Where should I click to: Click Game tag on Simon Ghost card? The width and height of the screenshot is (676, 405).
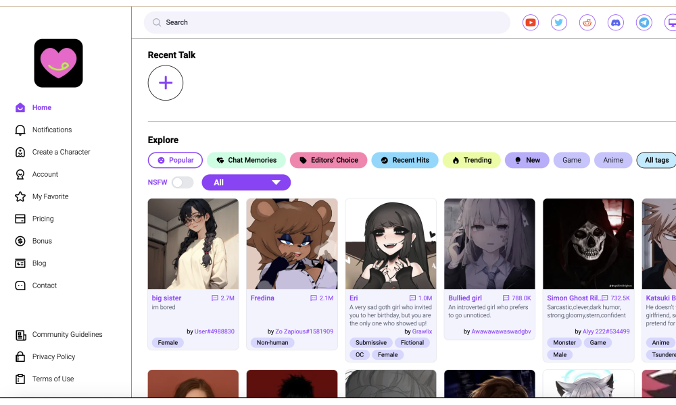tap(598, 343)
